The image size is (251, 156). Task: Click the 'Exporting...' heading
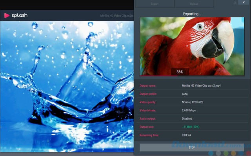pos(192,14)
